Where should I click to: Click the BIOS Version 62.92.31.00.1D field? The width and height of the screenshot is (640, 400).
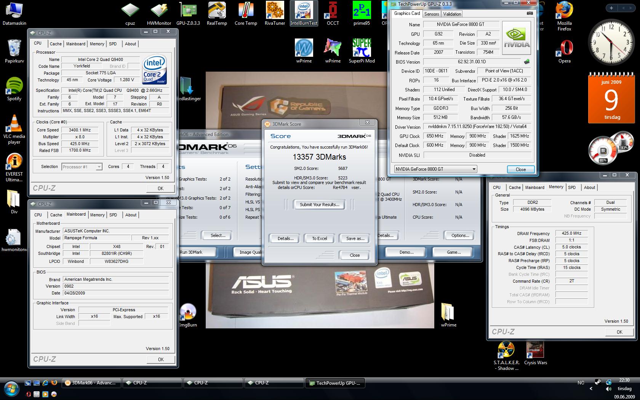click(x=472, y=62)
